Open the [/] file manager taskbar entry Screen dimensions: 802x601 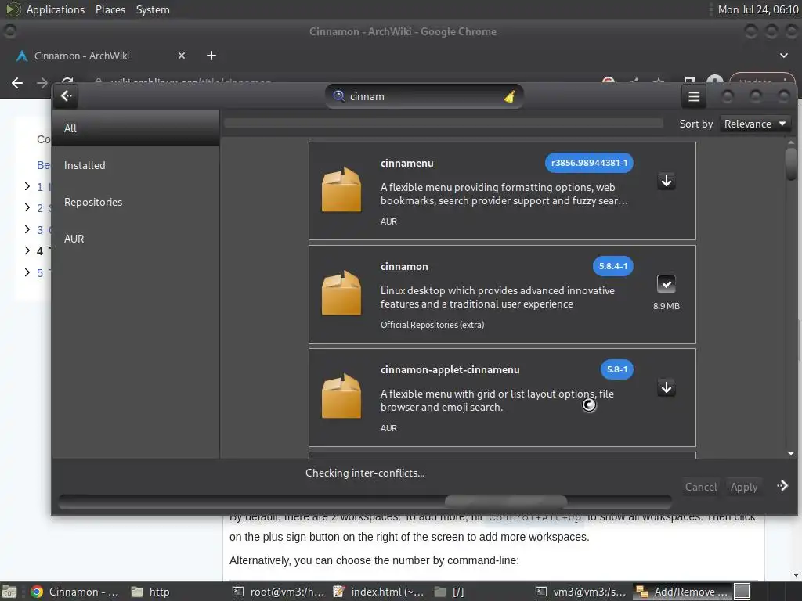(x=449, y=592)
